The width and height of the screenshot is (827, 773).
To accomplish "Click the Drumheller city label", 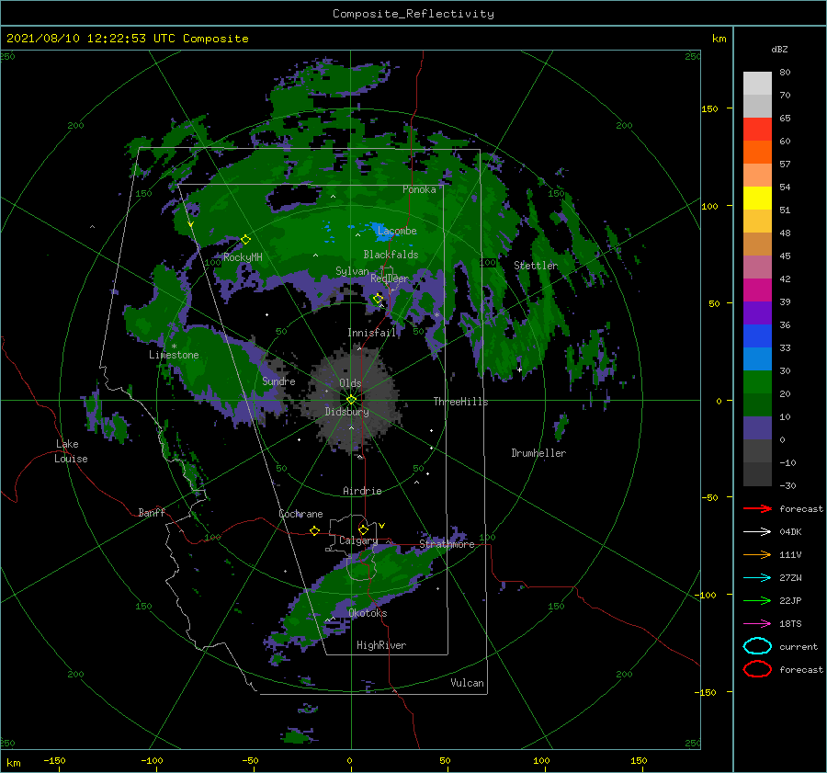I will (538, 453).
